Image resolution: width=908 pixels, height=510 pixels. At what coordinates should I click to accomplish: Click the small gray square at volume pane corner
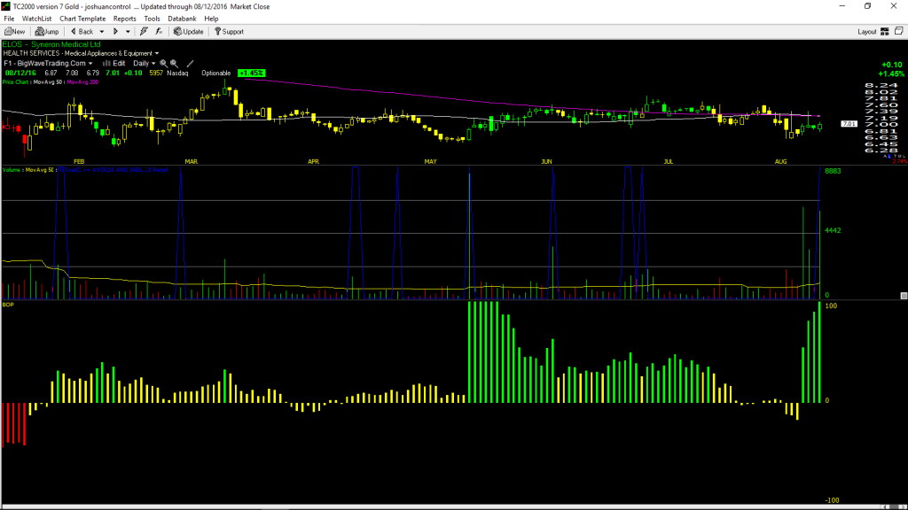point(904,296)
